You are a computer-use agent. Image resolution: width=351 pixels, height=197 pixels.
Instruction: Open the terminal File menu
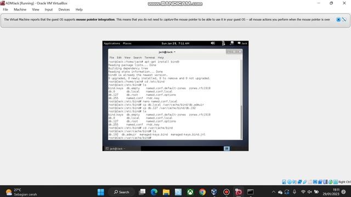point(112,57)
